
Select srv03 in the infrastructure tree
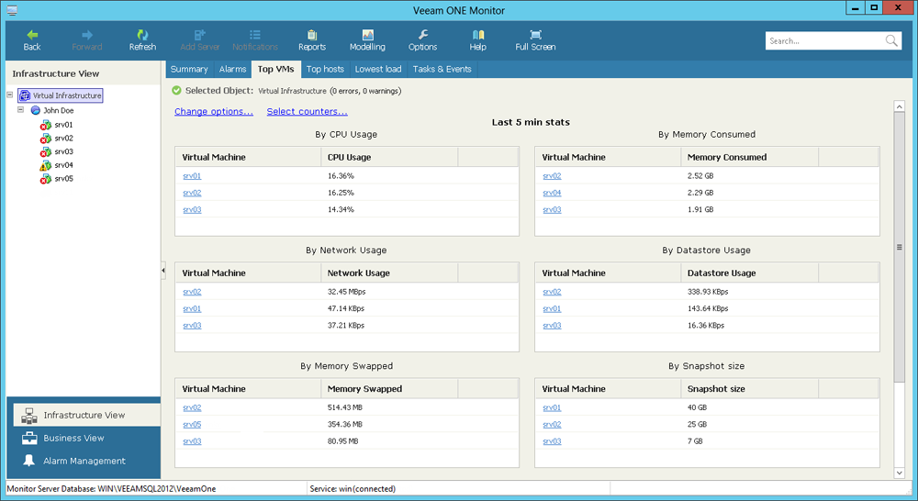(64, 151)
